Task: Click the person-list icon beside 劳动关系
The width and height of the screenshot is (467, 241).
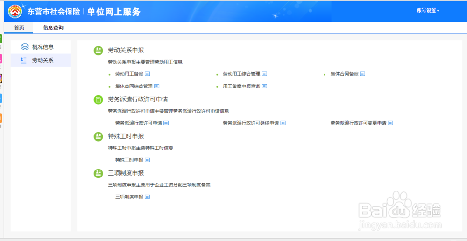Action: pos(23,60)
